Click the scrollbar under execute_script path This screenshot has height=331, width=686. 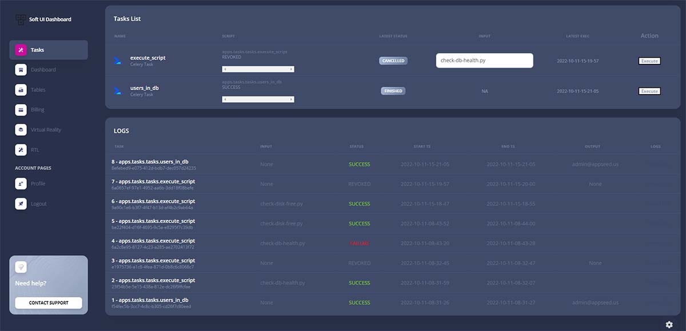coord(257,68)
